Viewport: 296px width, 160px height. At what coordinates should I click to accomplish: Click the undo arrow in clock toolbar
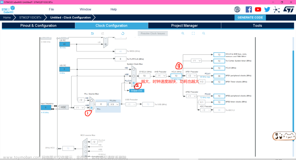(92, 33)
